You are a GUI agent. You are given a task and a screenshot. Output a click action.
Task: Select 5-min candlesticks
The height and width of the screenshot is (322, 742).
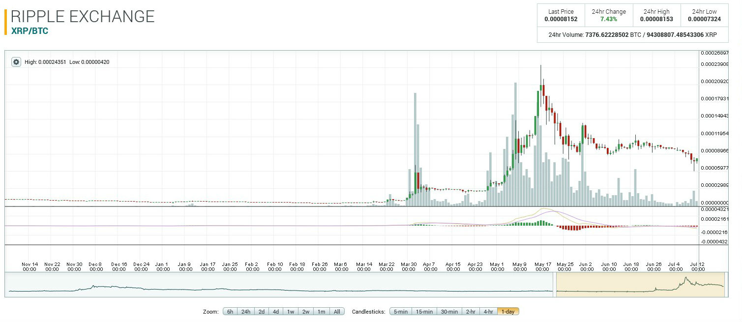(400, 312)
